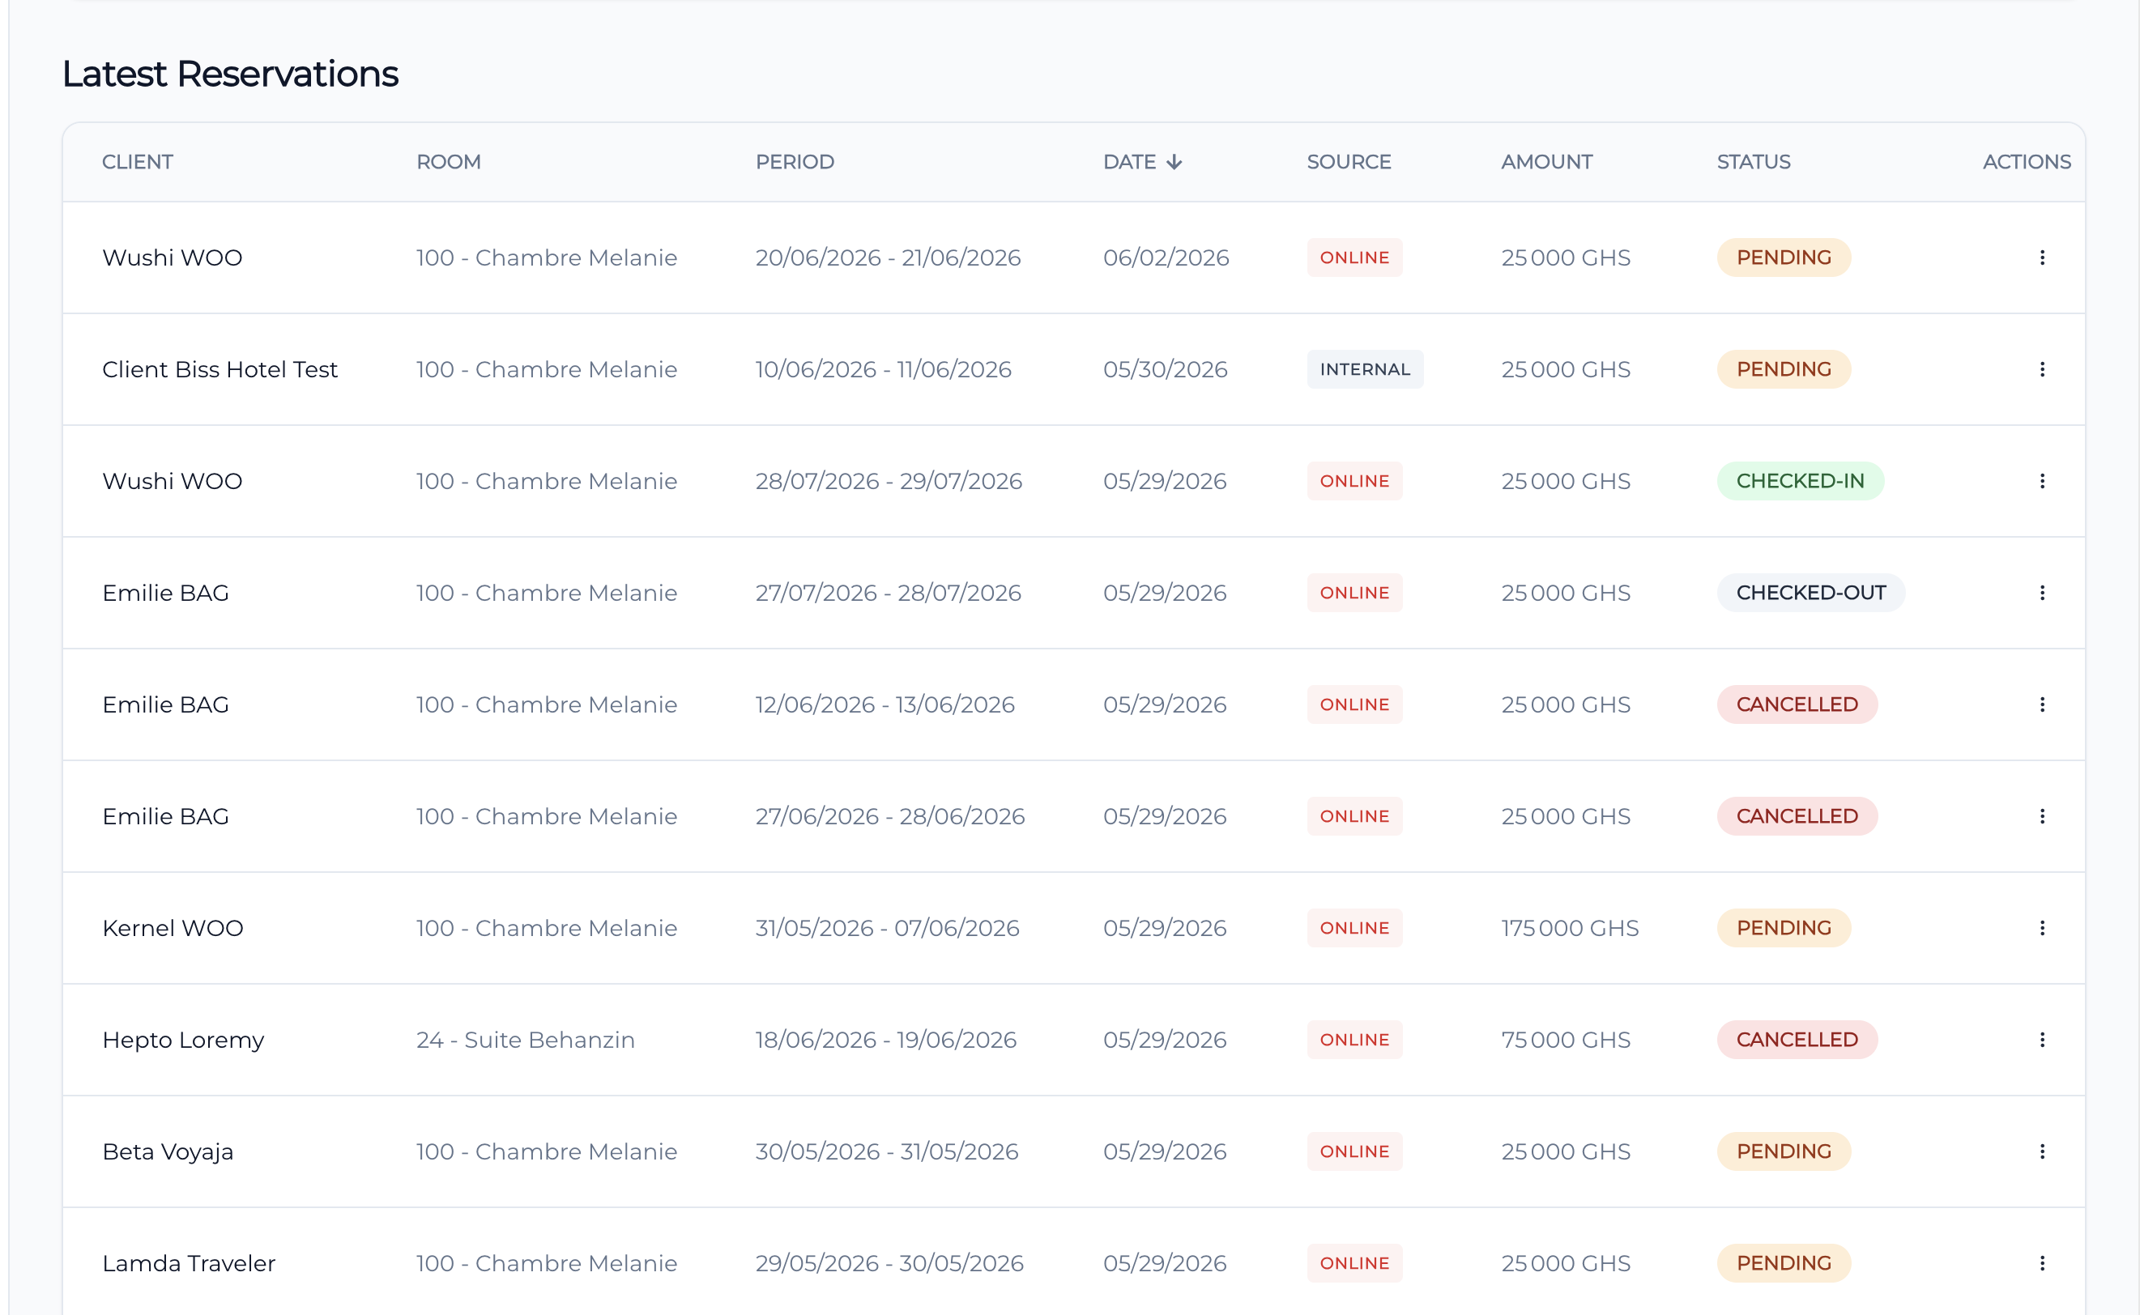This screenshot has height=1315, width=2140.
Task: Click amount 75 000 GHS
Action: tap(1566, 1041)
